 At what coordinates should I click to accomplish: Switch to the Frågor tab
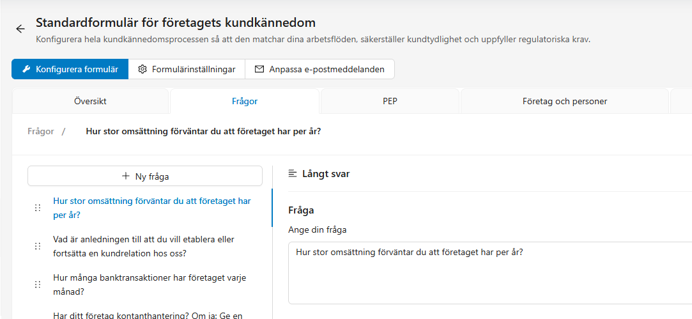coord(245,101)
